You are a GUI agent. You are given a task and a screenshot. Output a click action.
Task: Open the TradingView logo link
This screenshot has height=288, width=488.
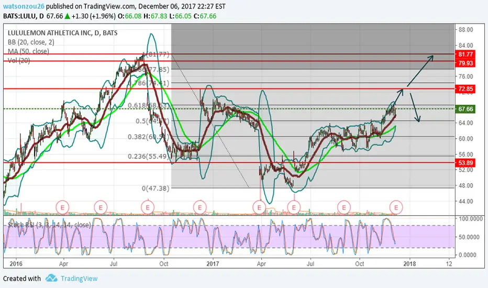(72, 279)
